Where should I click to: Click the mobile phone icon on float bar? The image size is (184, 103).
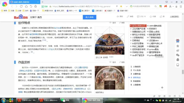click(x=178, y=65)
